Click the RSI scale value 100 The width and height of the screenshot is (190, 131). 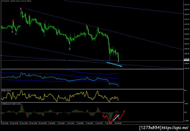pyautogui.click(x=185, y=91)
